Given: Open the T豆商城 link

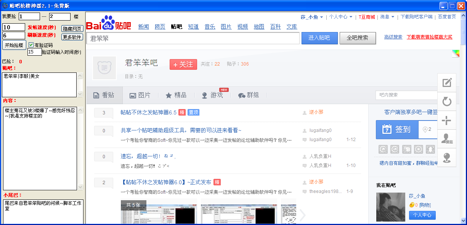Looking at the screenshot, I should point(367,17).
